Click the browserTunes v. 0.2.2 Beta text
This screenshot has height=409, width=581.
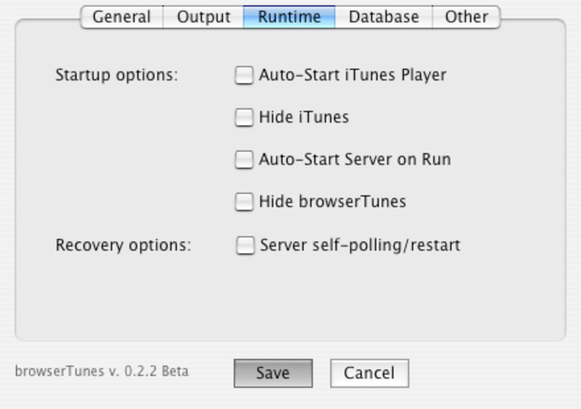pos(101,371)
